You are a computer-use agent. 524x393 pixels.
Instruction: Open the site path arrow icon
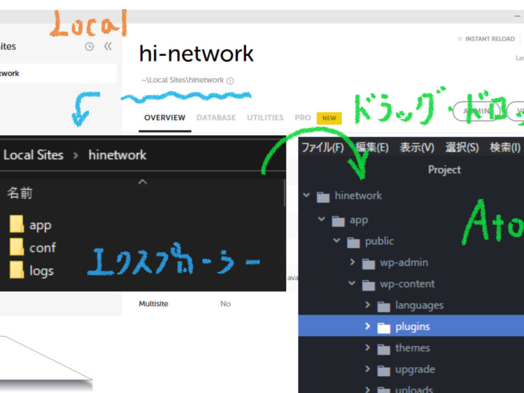(230, 80)
